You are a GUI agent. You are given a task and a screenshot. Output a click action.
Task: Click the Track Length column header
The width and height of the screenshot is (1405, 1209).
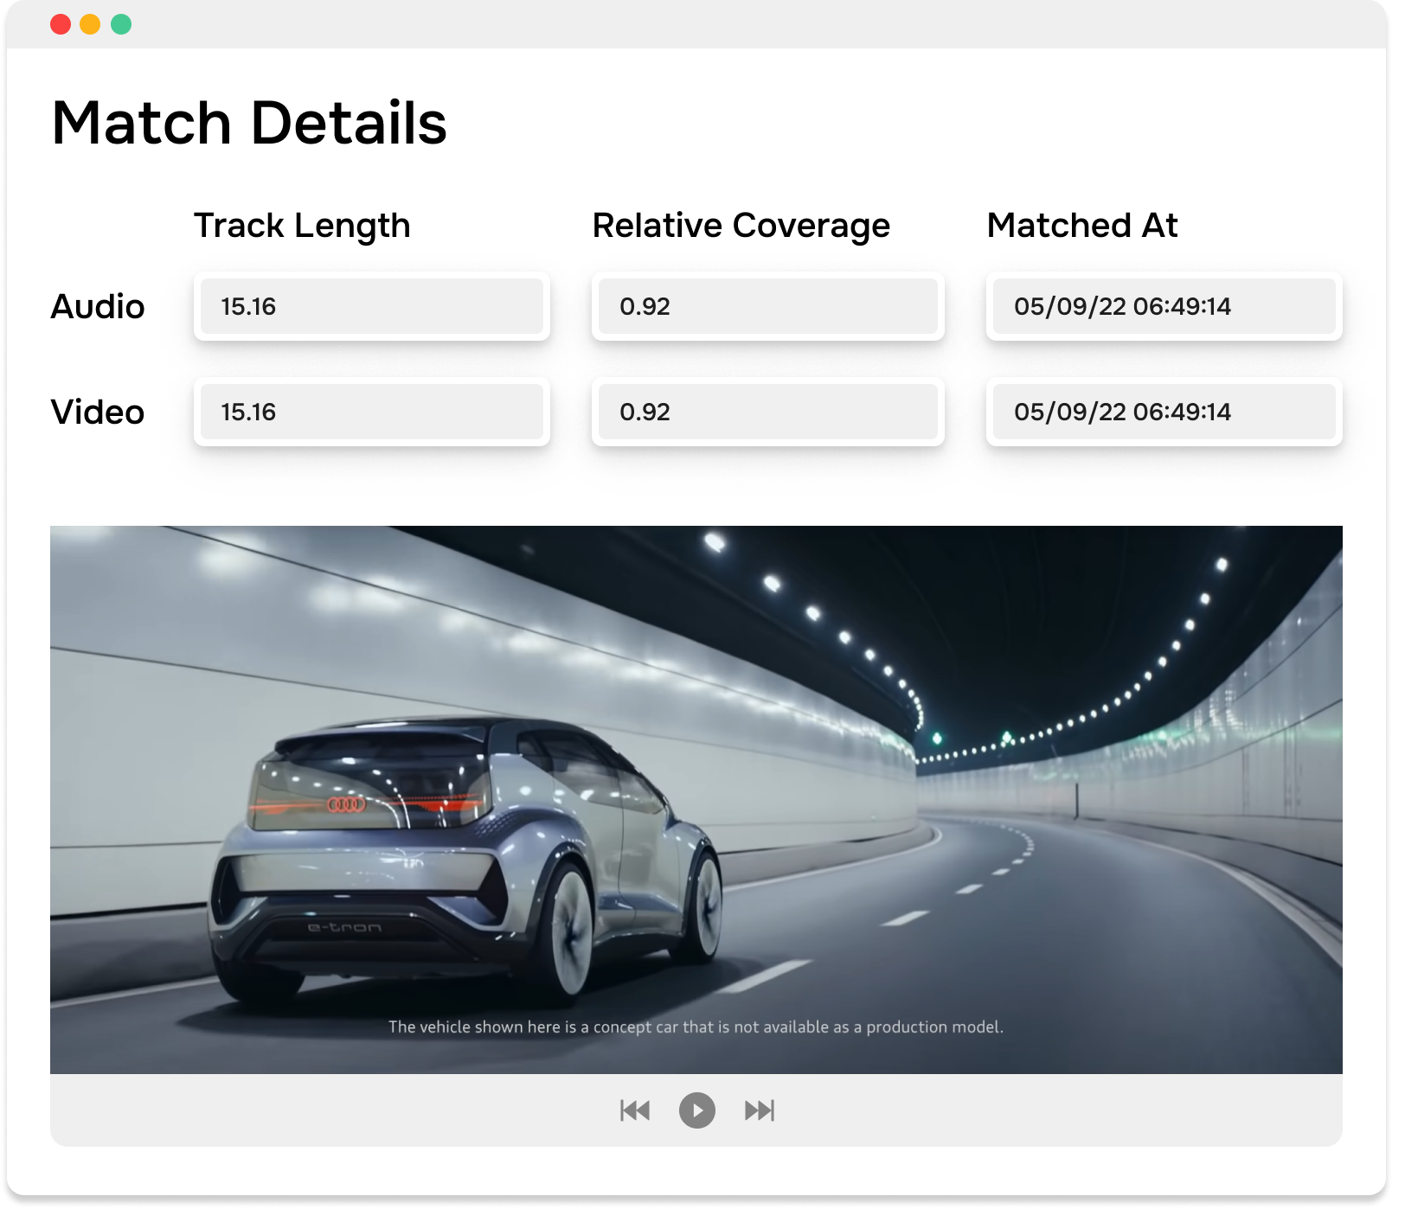[x=302, y=226]
